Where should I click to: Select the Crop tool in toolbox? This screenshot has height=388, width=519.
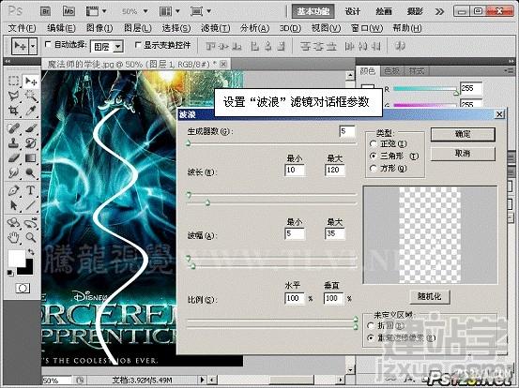point(13,111)
